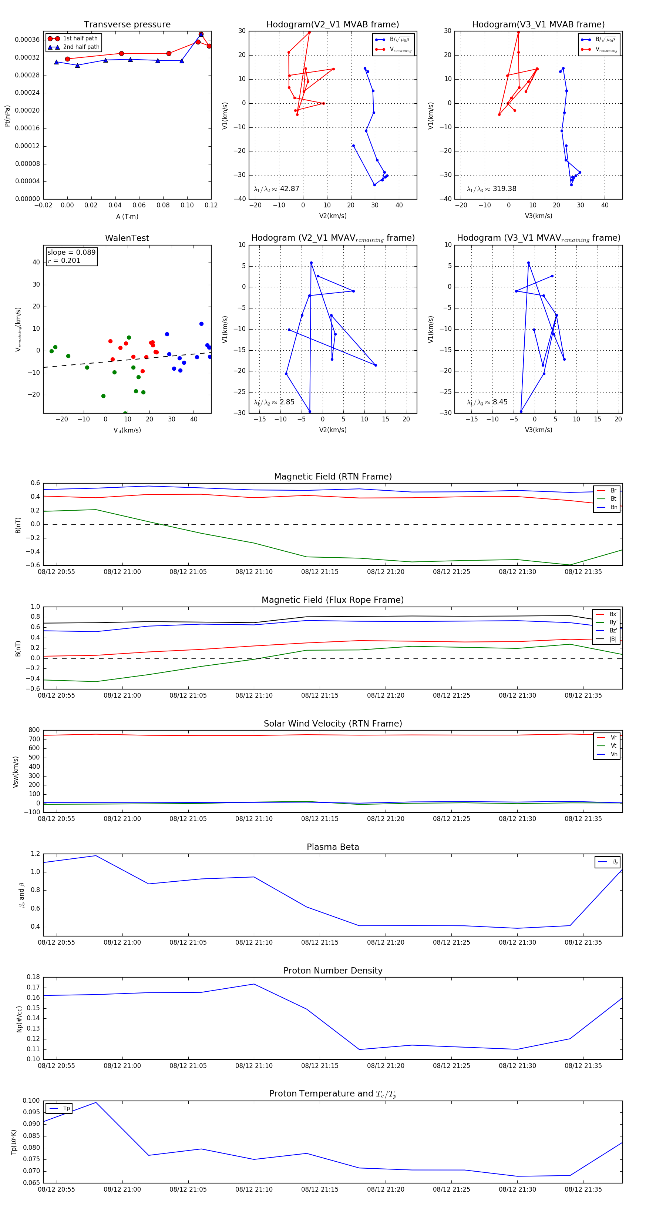This screenshot has height=1222, width=666.
Task: Click the 'Tp' legend entry
Action: pos(59,1108)
